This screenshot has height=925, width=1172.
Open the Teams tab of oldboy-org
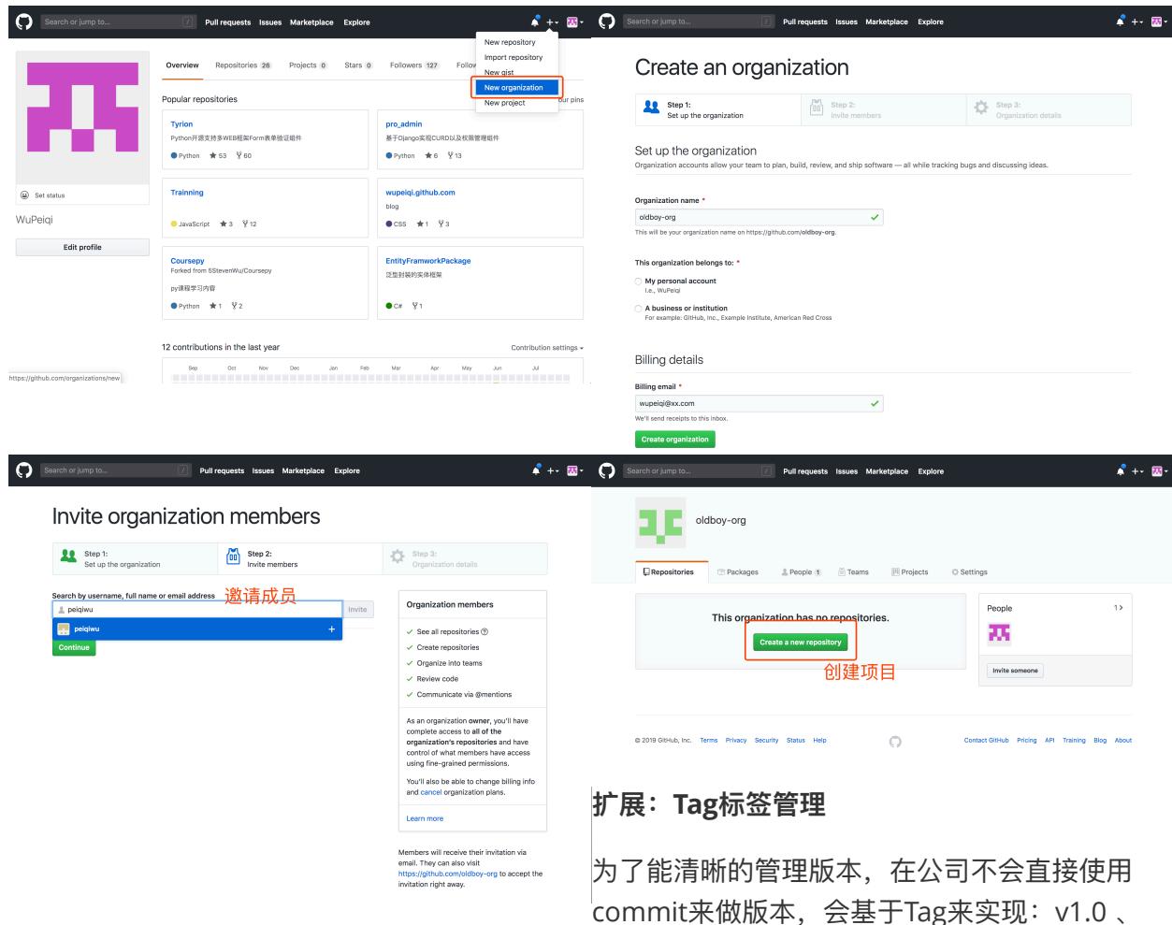coord(854,572)
